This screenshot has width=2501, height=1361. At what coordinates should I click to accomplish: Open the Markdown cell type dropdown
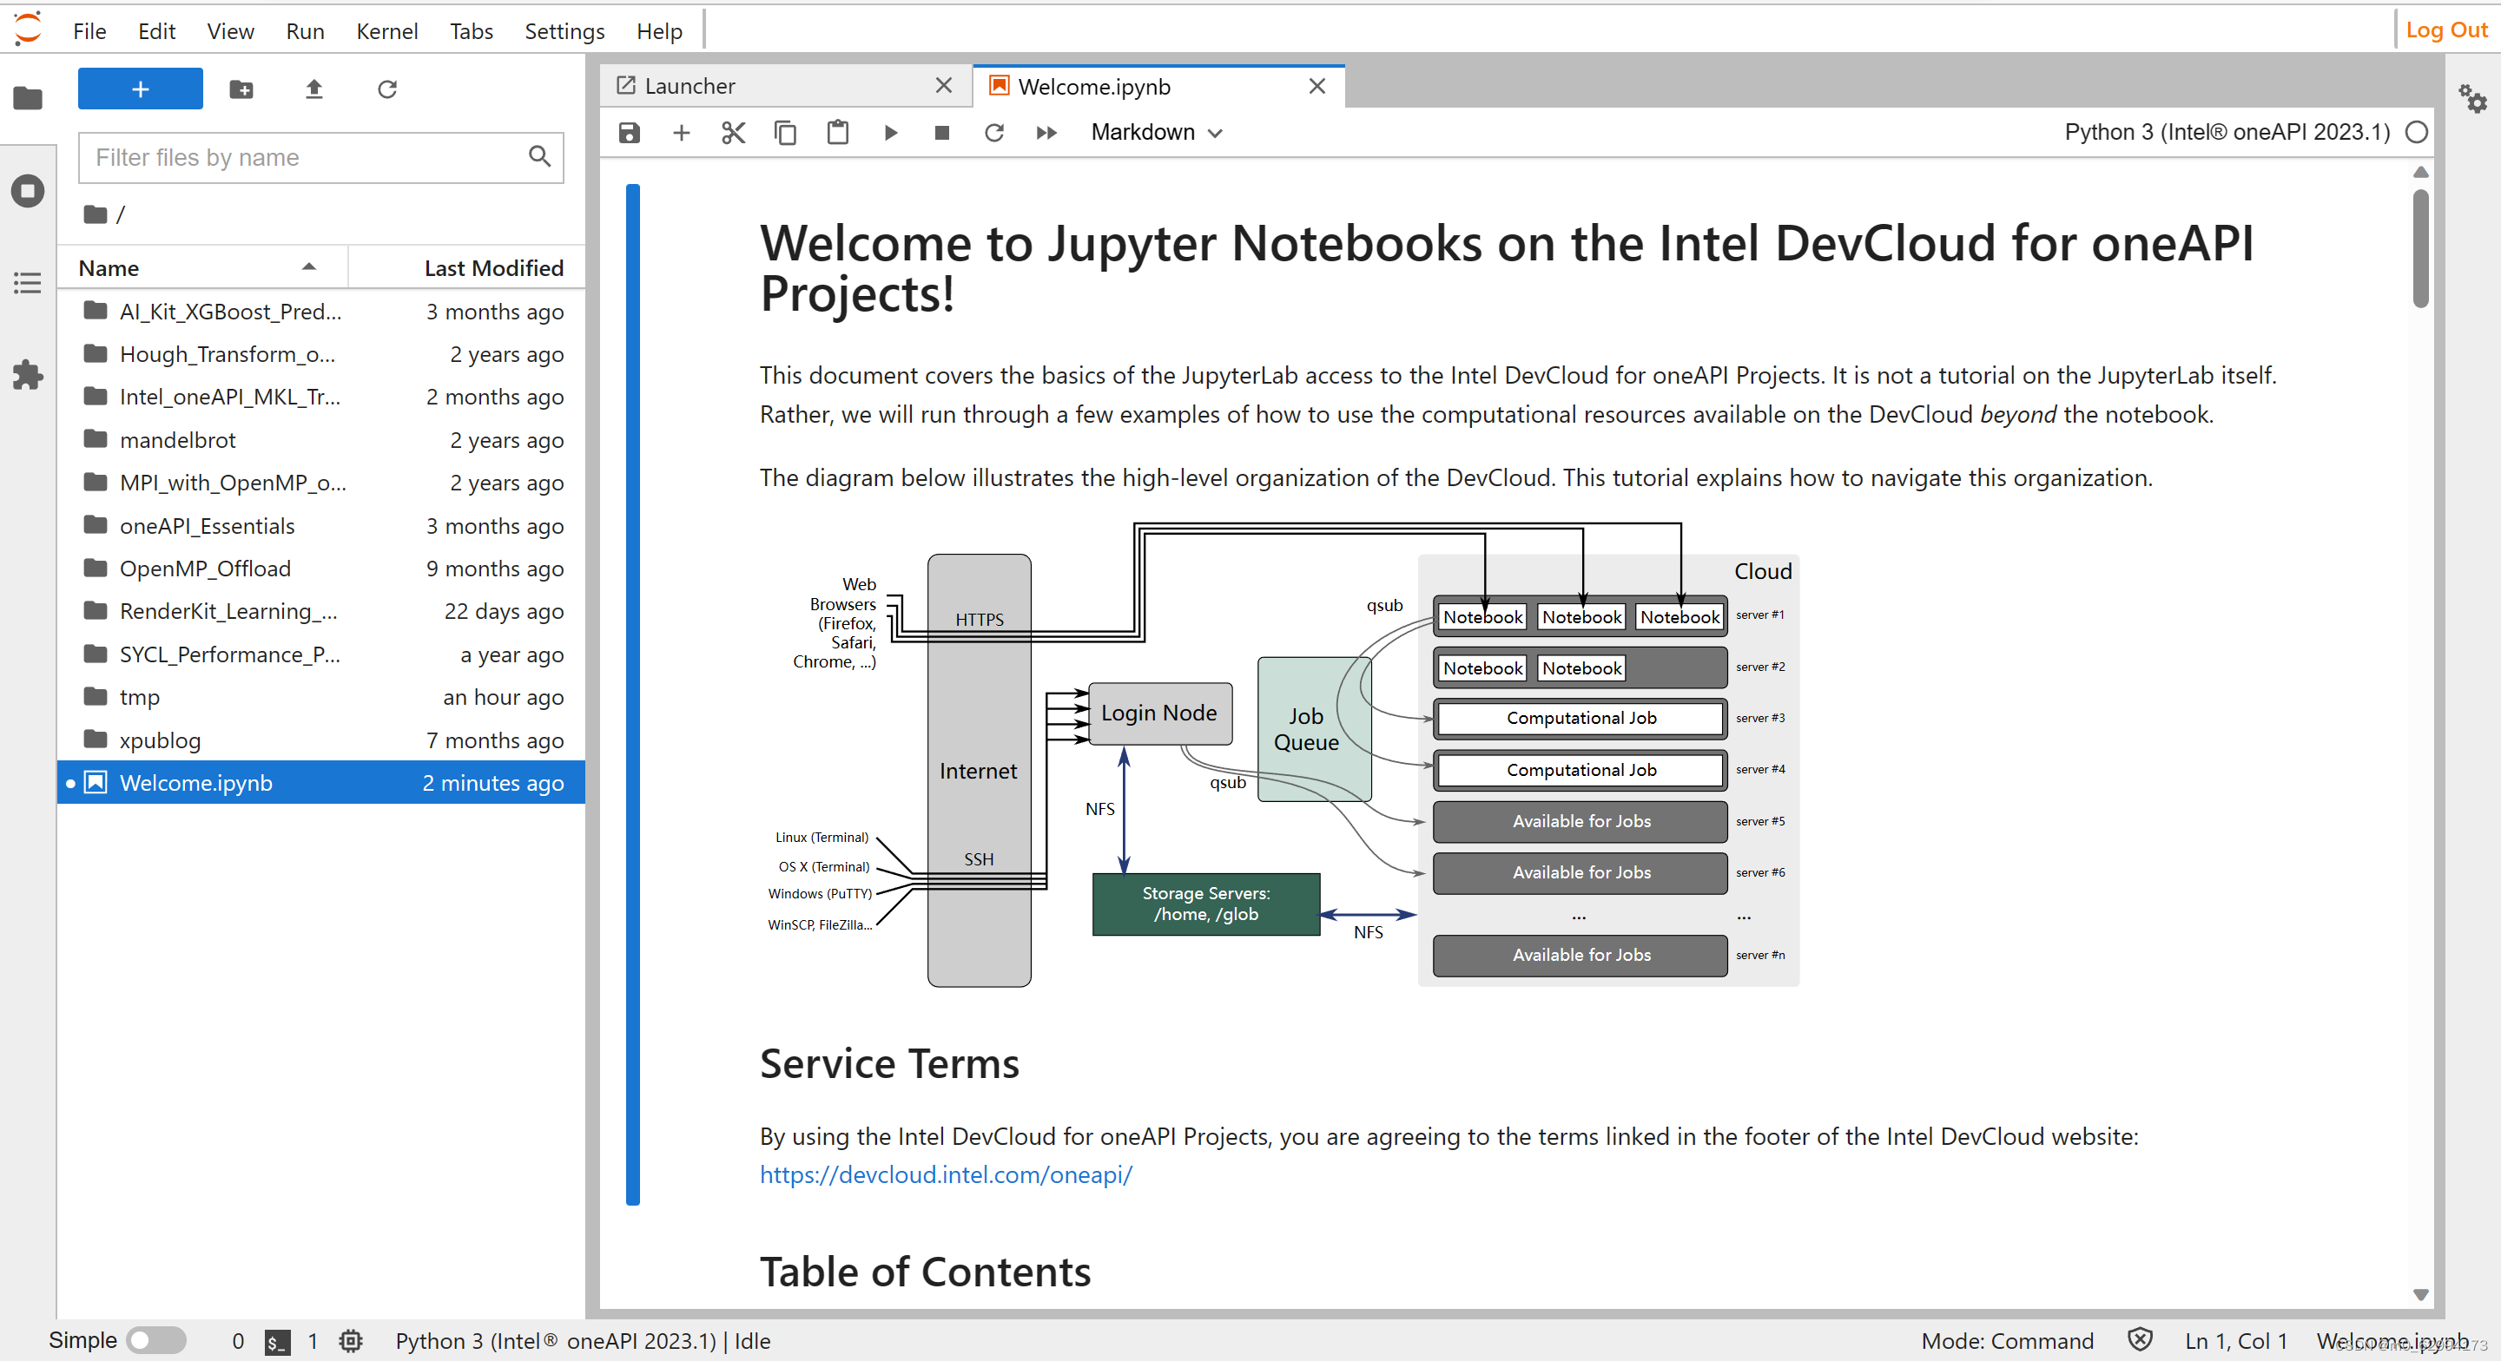coord(1155,133)
